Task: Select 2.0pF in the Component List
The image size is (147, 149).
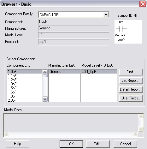Action: tap(25, 100)
